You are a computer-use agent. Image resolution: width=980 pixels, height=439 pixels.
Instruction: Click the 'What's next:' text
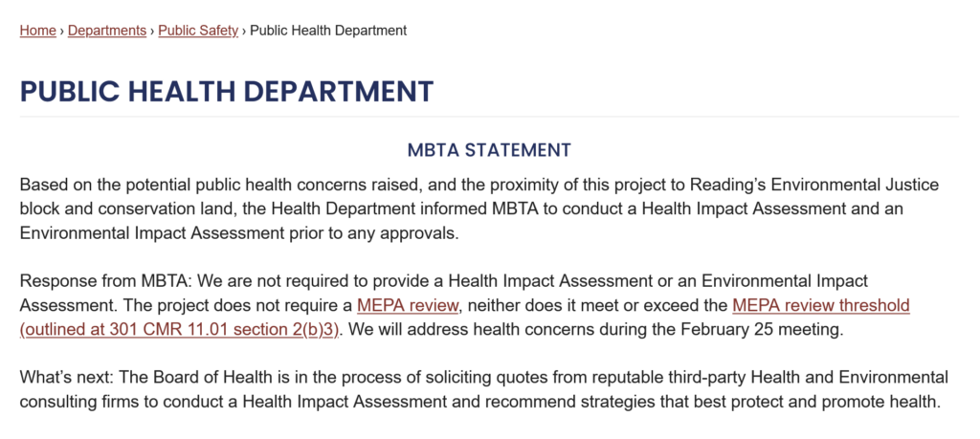click(x=68, y=377)
